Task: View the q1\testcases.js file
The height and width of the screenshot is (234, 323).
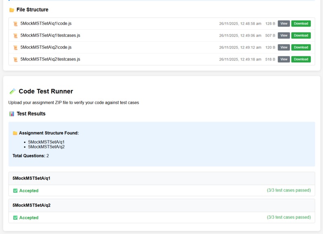Action: tap(284, 36)
